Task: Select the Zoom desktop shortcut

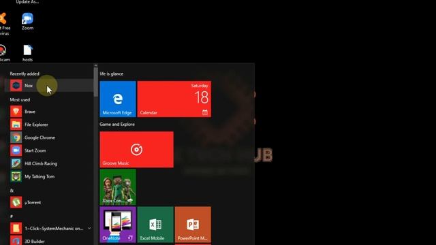Action: click(x=27, y=21)
